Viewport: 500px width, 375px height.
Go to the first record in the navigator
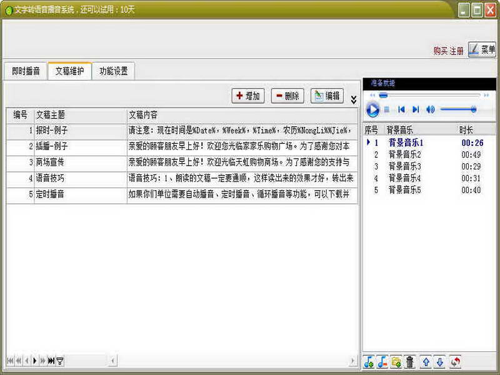tap(10, 361)
